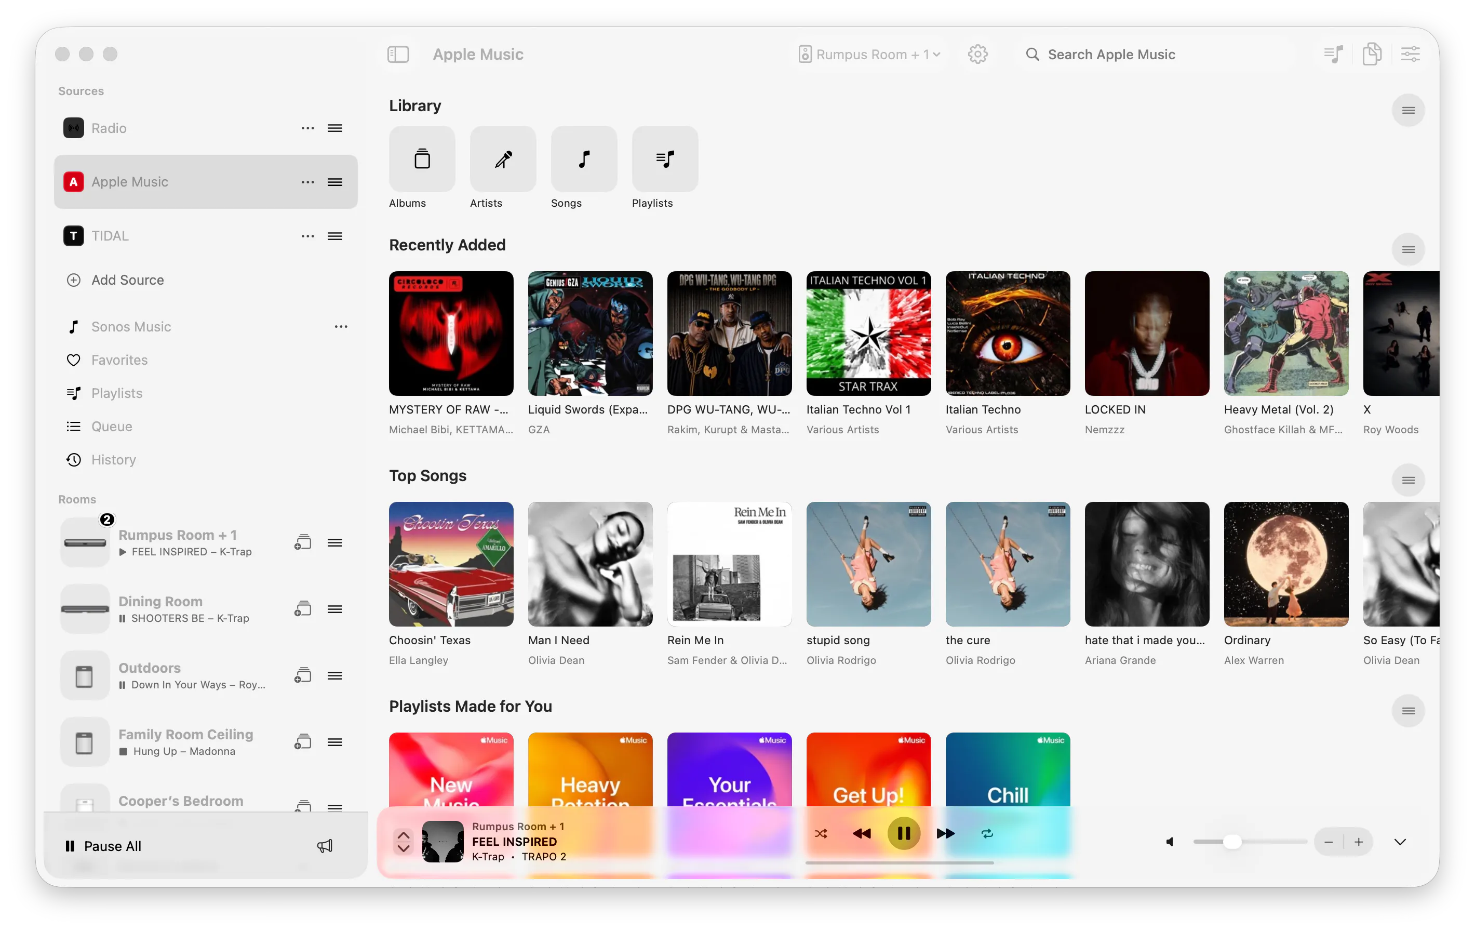Toggle shuffle playback
The image size is (1475, 931).
[x=821, y=833]
